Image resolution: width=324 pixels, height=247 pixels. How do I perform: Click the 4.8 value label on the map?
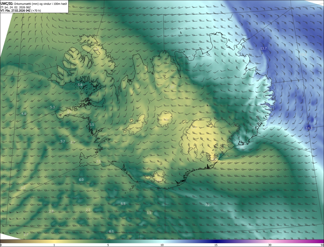click(24, 114)
